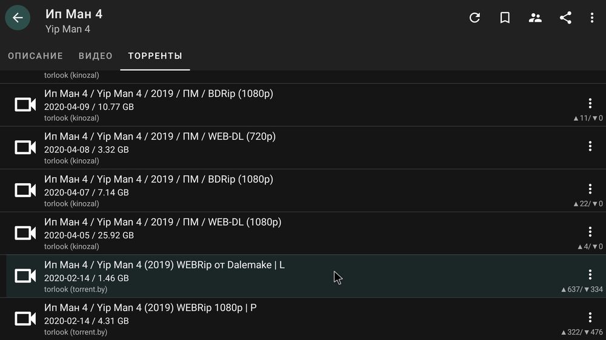Switch to the ВИДЕО tab
Image resolution: width=606 pixels, height=340 pixels.
tap(96, 56)
